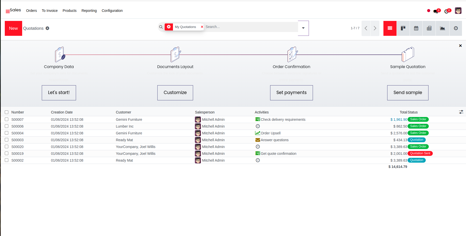Open the Configuration menu

[x=112, y=11]
